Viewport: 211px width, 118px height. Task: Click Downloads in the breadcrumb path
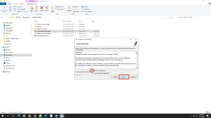(x=26, y=17)
